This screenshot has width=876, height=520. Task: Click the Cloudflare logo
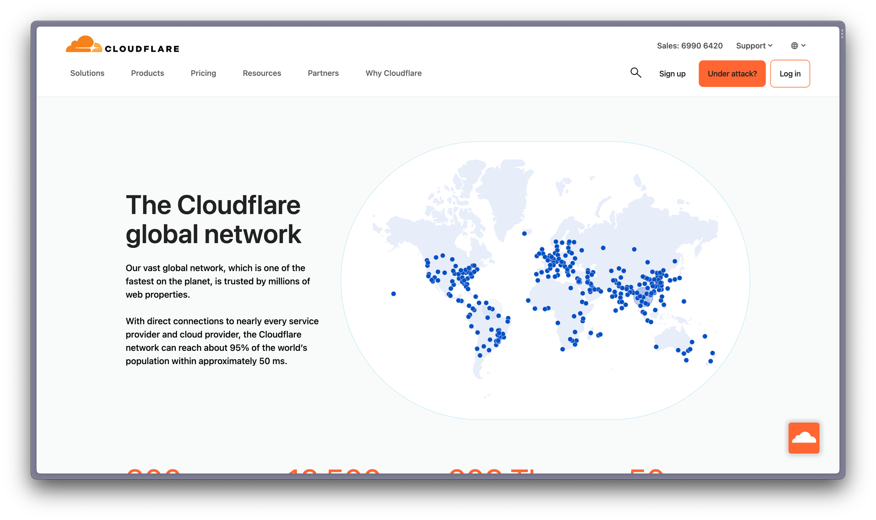pyautogui.click(x=123, y=44)
